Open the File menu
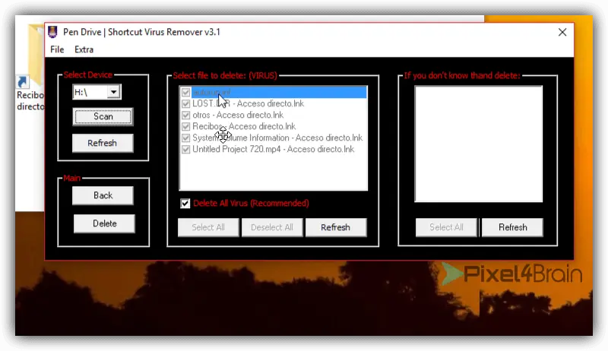This screenshot has width=608, height=351. tap(57, 49)
